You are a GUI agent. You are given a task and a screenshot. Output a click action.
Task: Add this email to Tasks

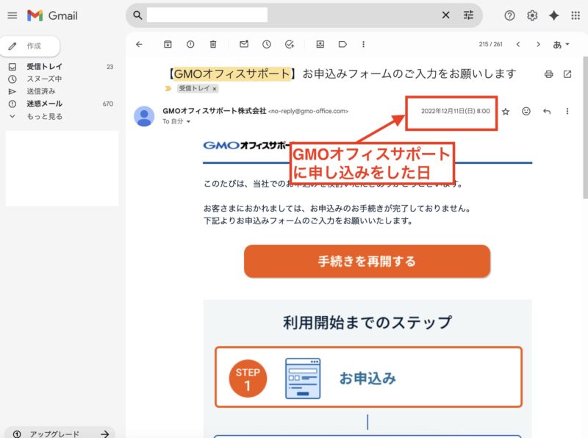pos(290,44)
